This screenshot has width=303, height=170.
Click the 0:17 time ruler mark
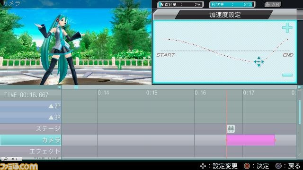click(x=249, y=93)
